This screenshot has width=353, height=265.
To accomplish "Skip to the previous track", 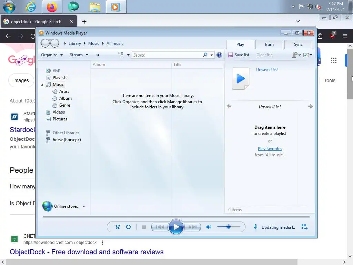I will pyautogui.click(x=160, y=227).
